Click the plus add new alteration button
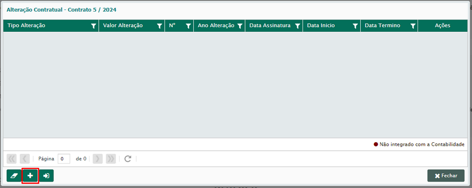Viewport: 472px width, 188px height. tap(30, 175)
